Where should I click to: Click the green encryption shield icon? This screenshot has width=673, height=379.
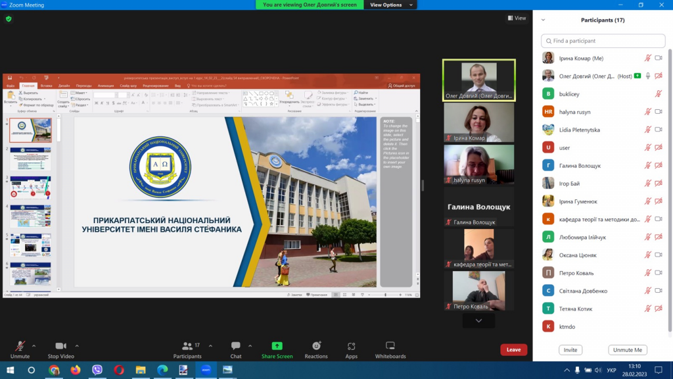(9, 19)
